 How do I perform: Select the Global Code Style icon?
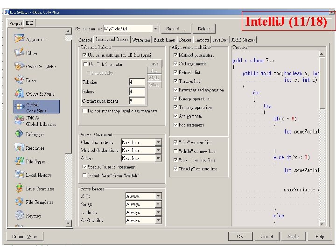19,106
